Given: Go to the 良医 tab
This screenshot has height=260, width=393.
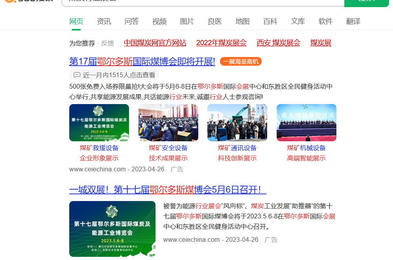Looking at the screenshot, I should click(215, 21).
